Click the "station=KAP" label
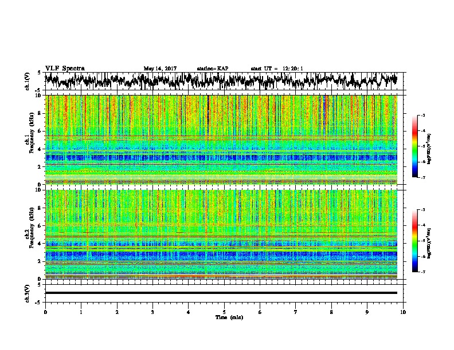 (x=213, y=69)
